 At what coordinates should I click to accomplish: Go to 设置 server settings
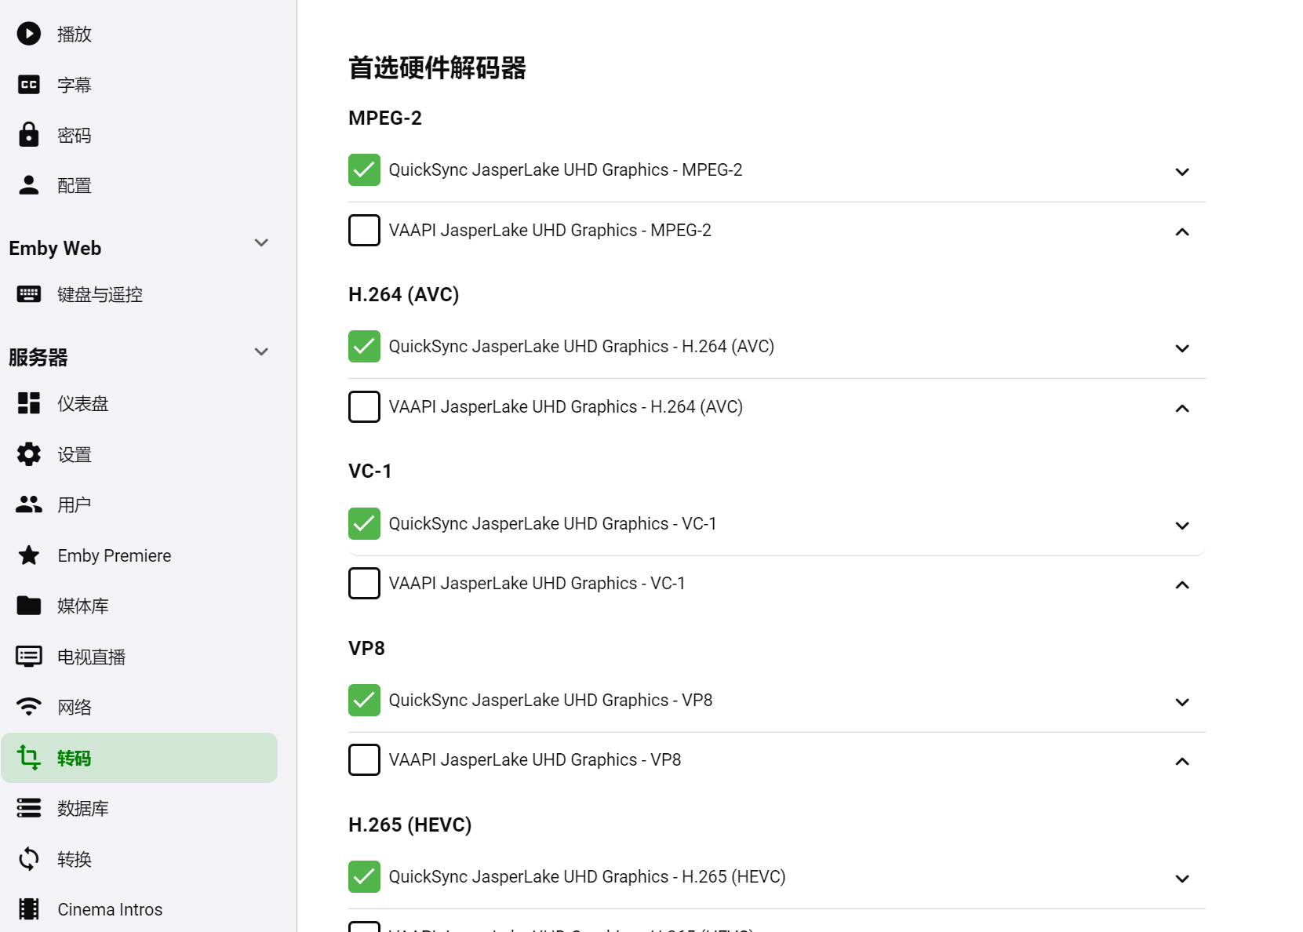click(74, 454)
